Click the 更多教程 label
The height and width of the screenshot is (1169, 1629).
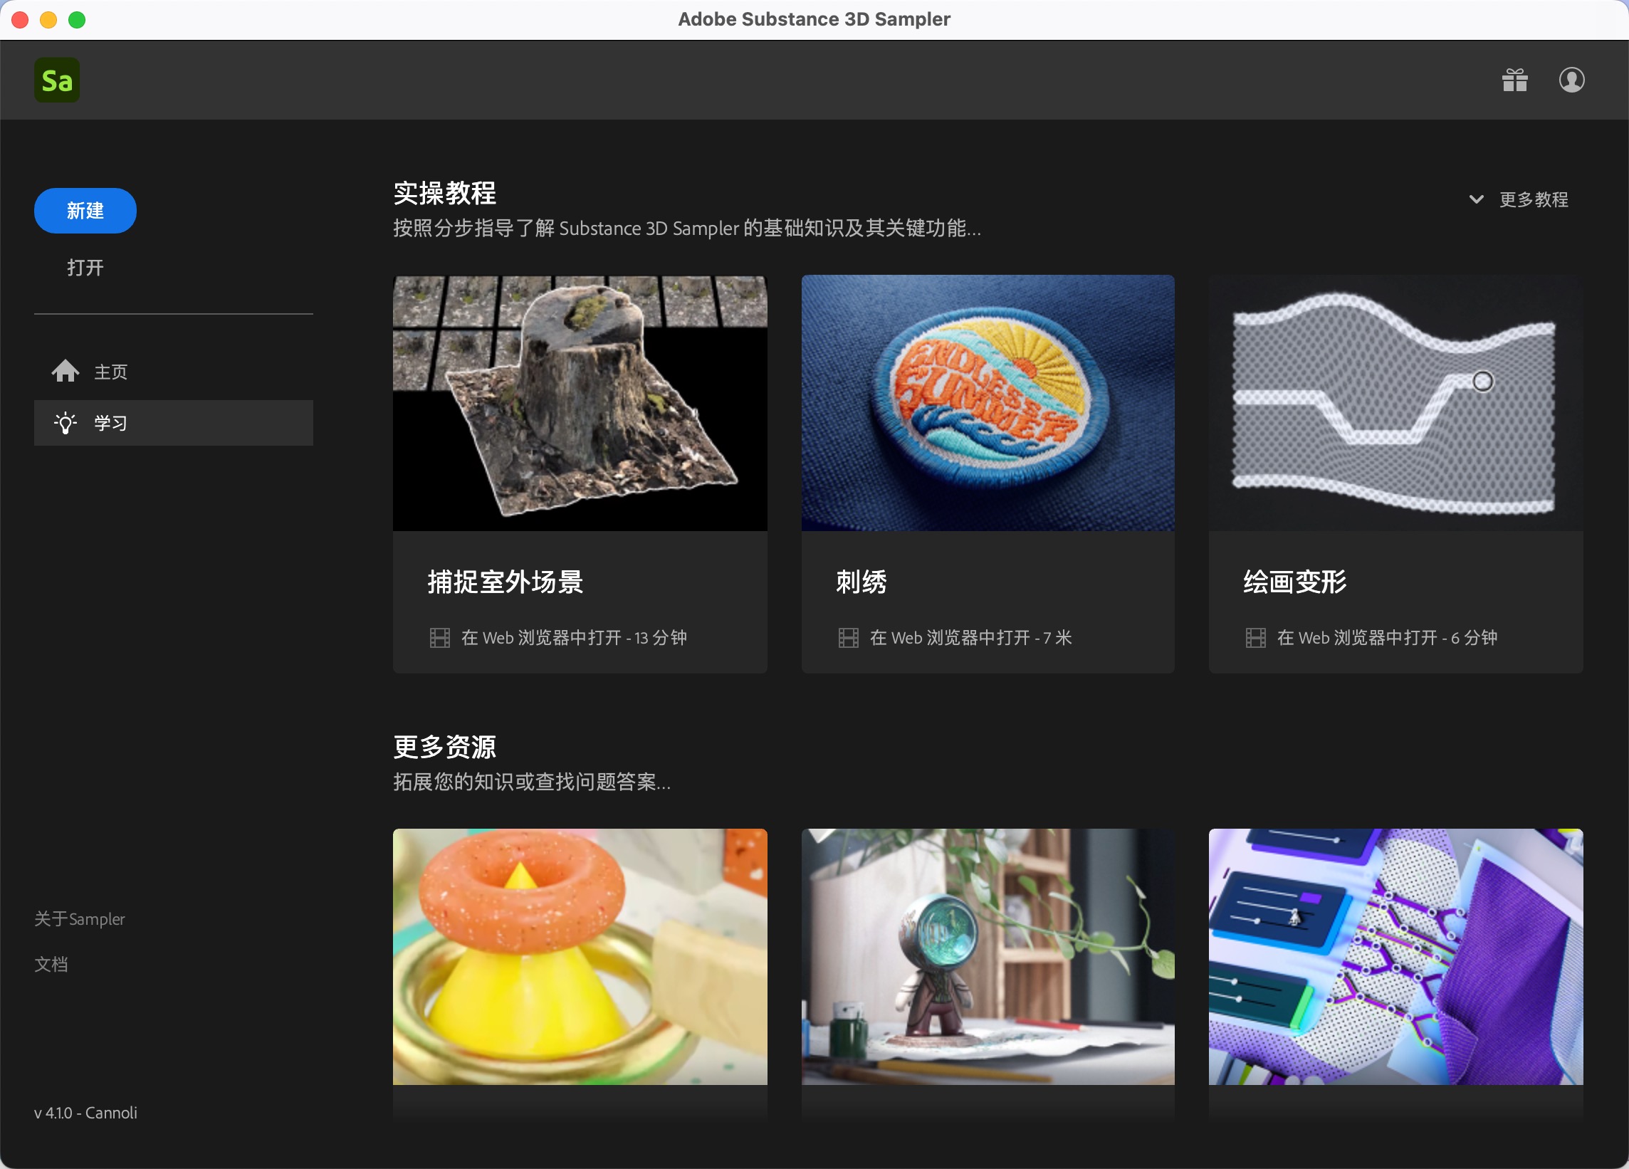point(1533,199)
